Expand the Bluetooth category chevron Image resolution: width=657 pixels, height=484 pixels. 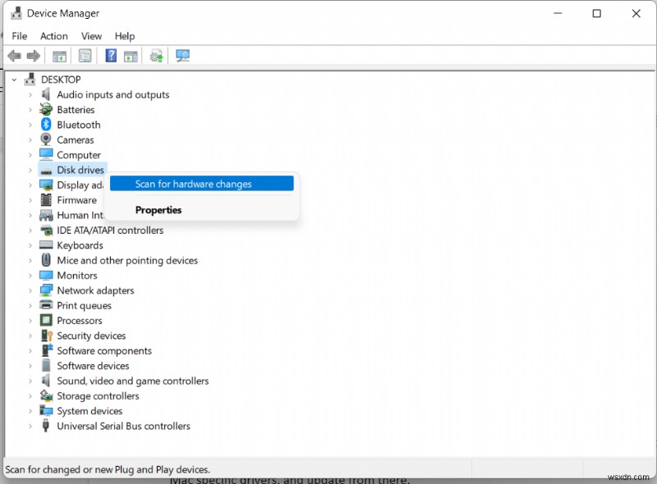pyautogui.click(x=30, y=125)
